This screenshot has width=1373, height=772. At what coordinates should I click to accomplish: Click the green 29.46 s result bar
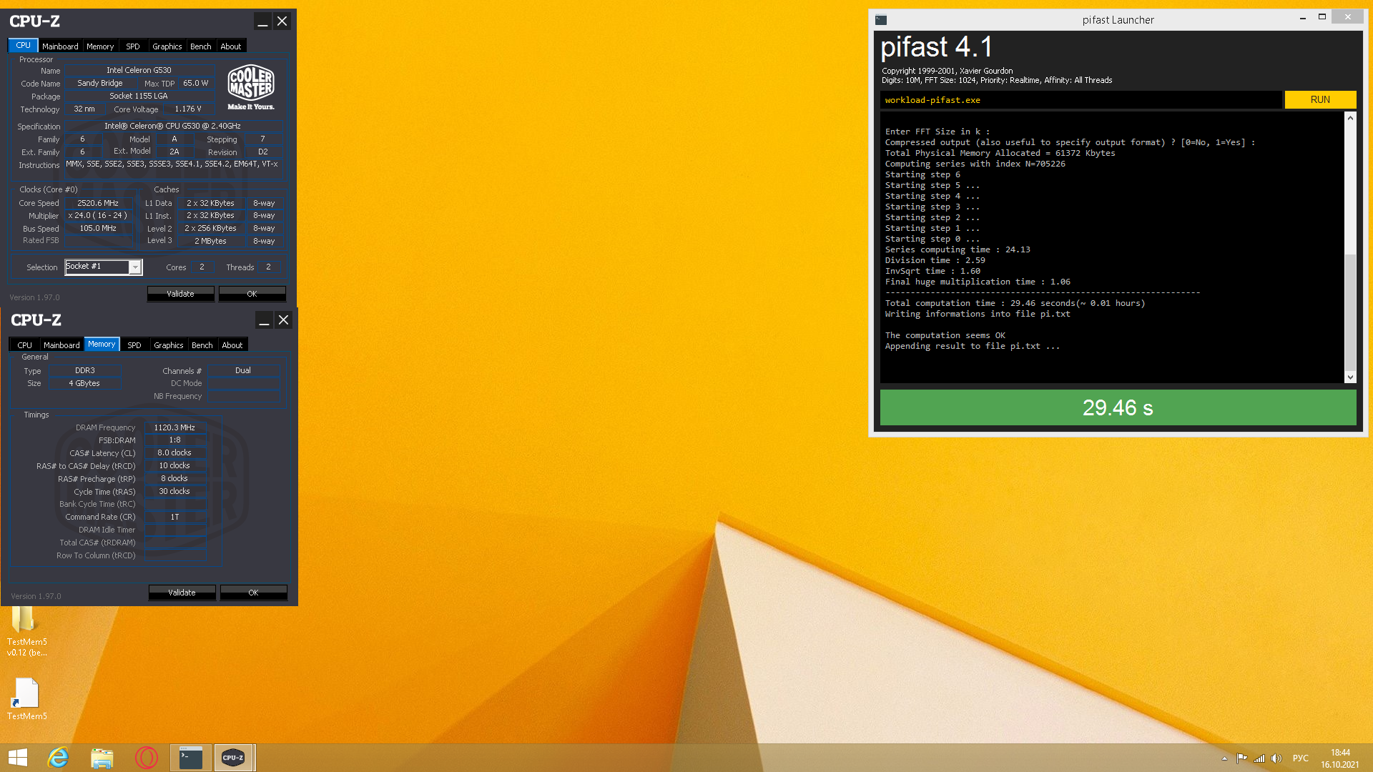(1118, 407)
